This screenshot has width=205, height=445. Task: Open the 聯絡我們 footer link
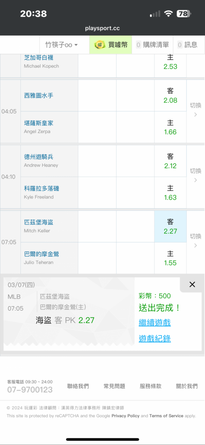(x=78, y=386)
